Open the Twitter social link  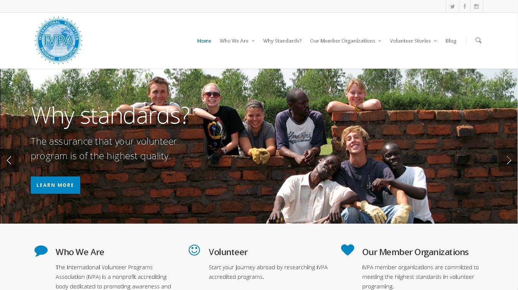pos(452,7)
